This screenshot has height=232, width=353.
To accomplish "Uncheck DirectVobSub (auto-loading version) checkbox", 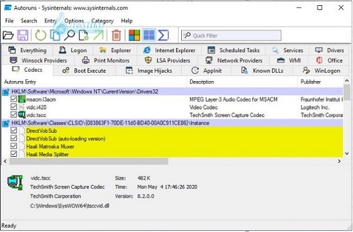I will click(14, 138).
